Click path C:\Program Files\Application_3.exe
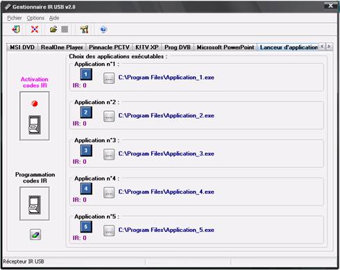340x270 pixels. (x=167, y=153)
